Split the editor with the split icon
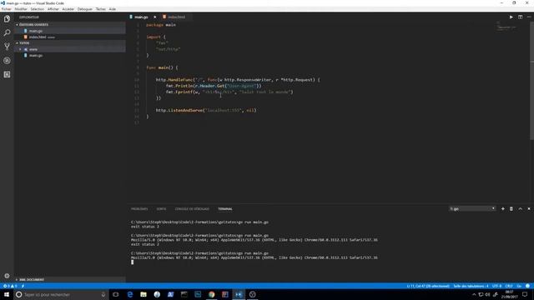Viewport: 534px width, 300px height. [x=520, y=17]
